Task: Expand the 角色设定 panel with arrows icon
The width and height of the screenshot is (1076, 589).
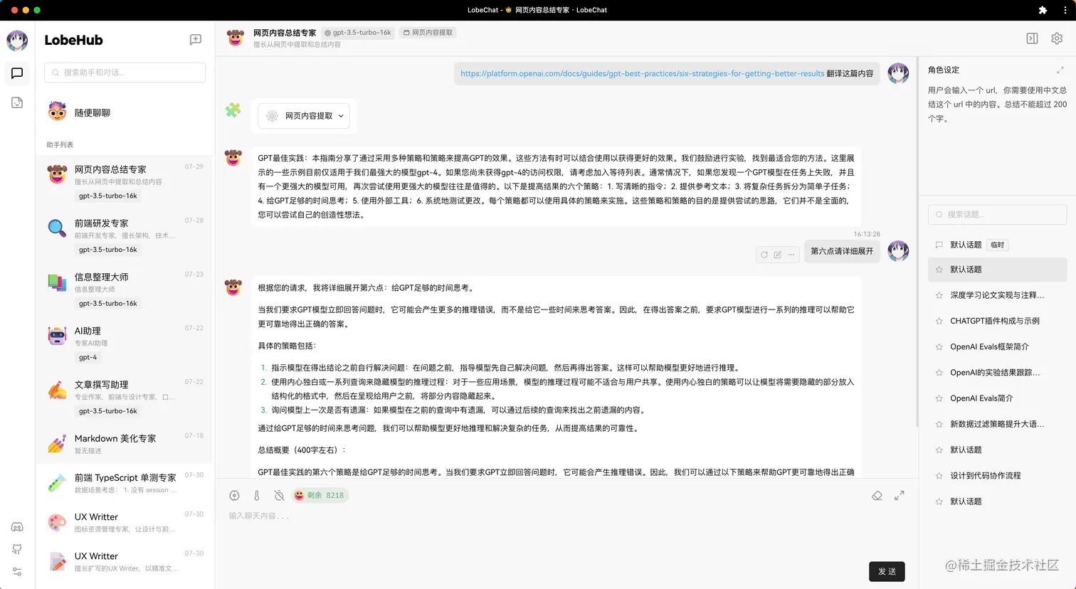Action: tap(1060, 70)
